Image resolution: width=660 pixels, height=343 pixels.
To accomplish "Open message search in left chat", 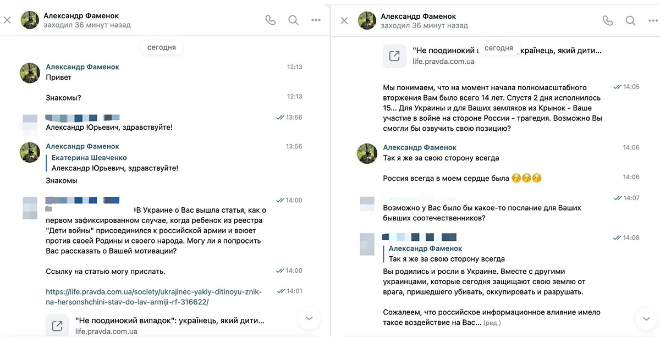I will 293,20.
